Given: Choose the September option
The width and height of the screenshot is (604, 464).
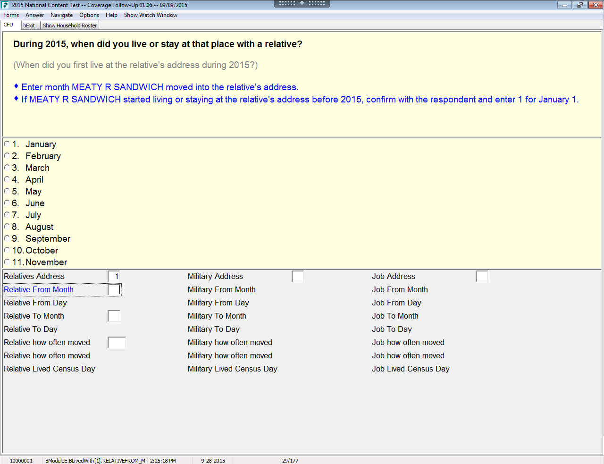Looking at the screenshot, I should pyautogui.click(x=7, y=238).
